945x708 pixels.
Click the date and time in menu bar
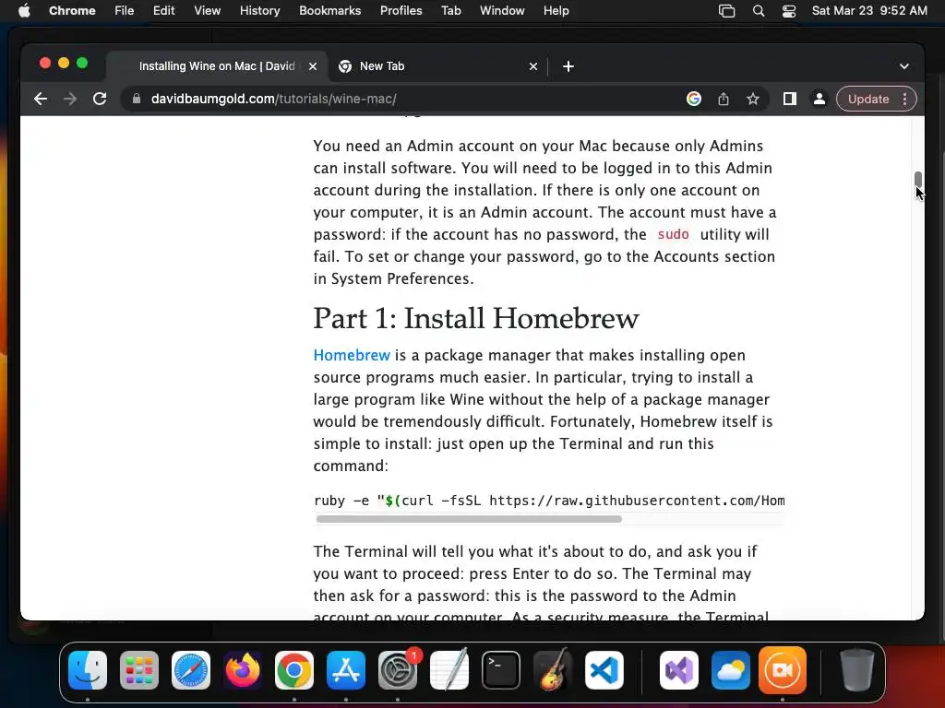(869, 11)
